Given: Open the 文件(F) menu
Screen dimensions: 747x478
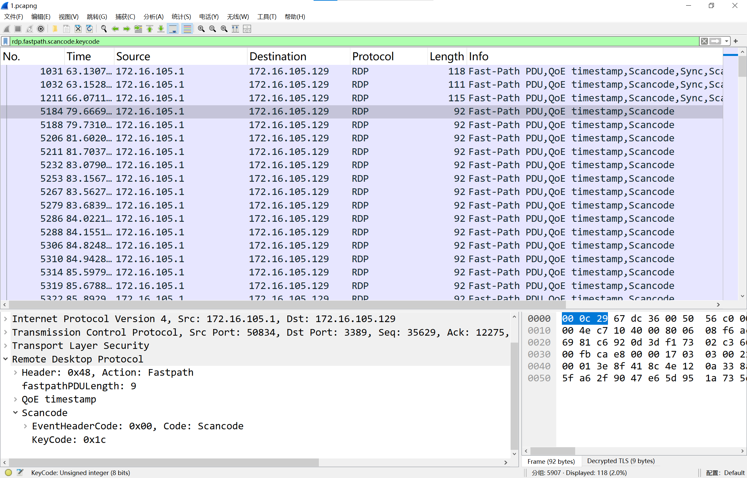Looking at the screenshot, I should [14, 17].
